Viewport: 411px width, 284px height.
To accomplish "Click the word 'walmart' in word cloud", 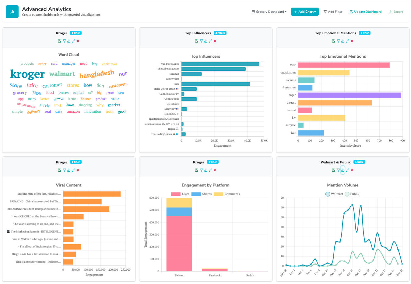I will [x=62, y=74].
